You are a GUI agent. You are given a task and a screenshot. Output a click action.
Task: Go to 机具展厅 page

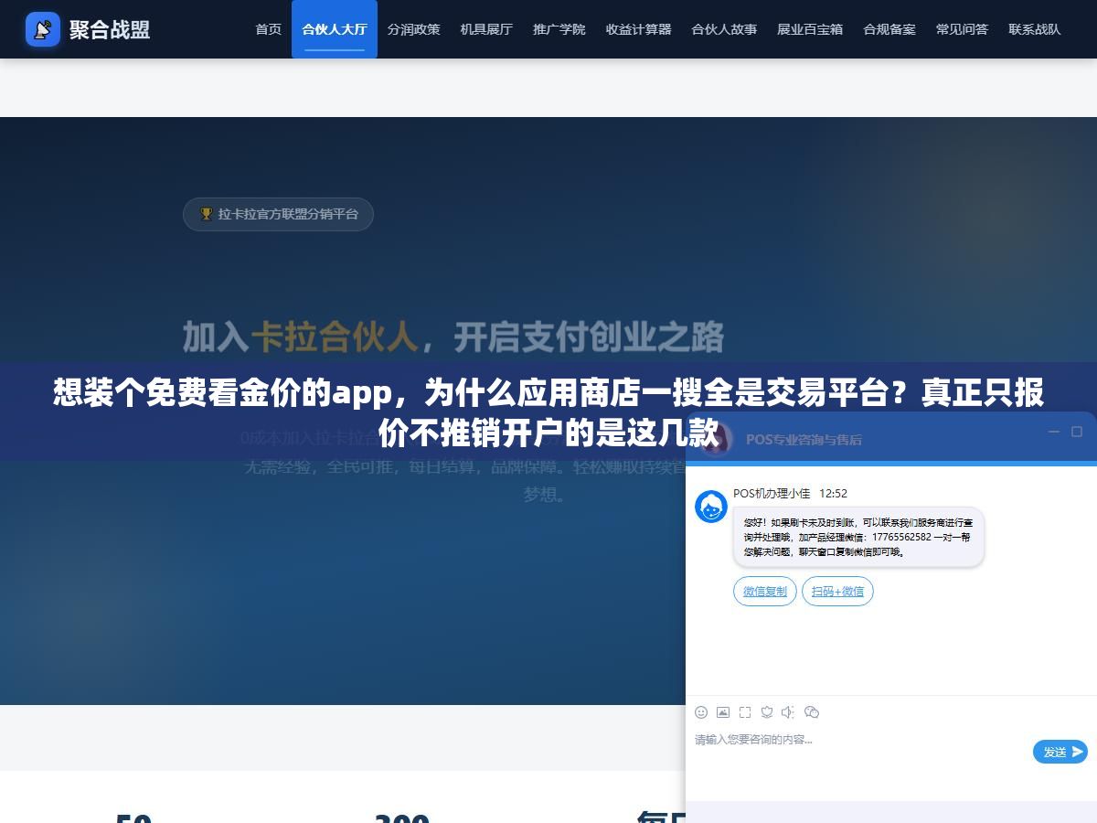[486, 29]
